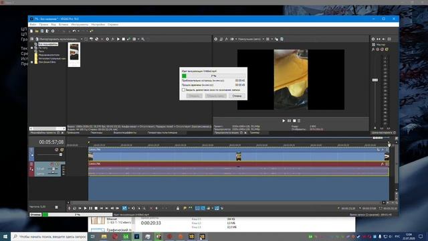Stop playback in the preview window
The image size is (428, 241).
(x=294, y=120)
